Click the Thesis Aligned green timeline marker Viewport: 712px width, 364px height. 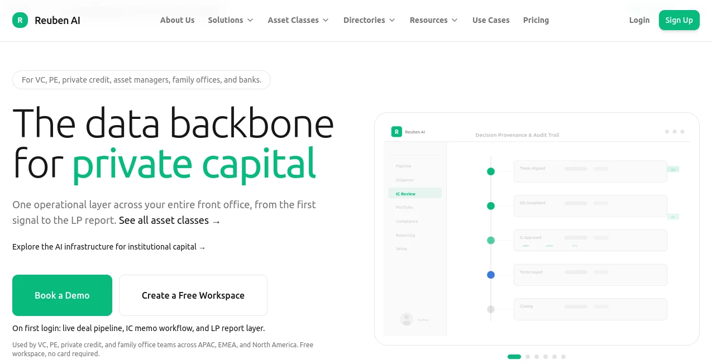(491, 171)
